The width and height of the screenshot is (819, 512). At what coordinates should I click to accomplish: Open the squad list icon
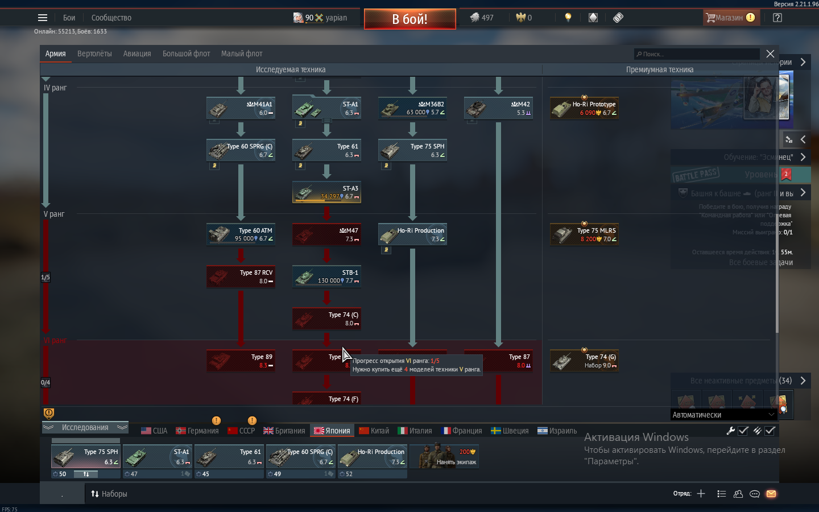pos(722,494)
